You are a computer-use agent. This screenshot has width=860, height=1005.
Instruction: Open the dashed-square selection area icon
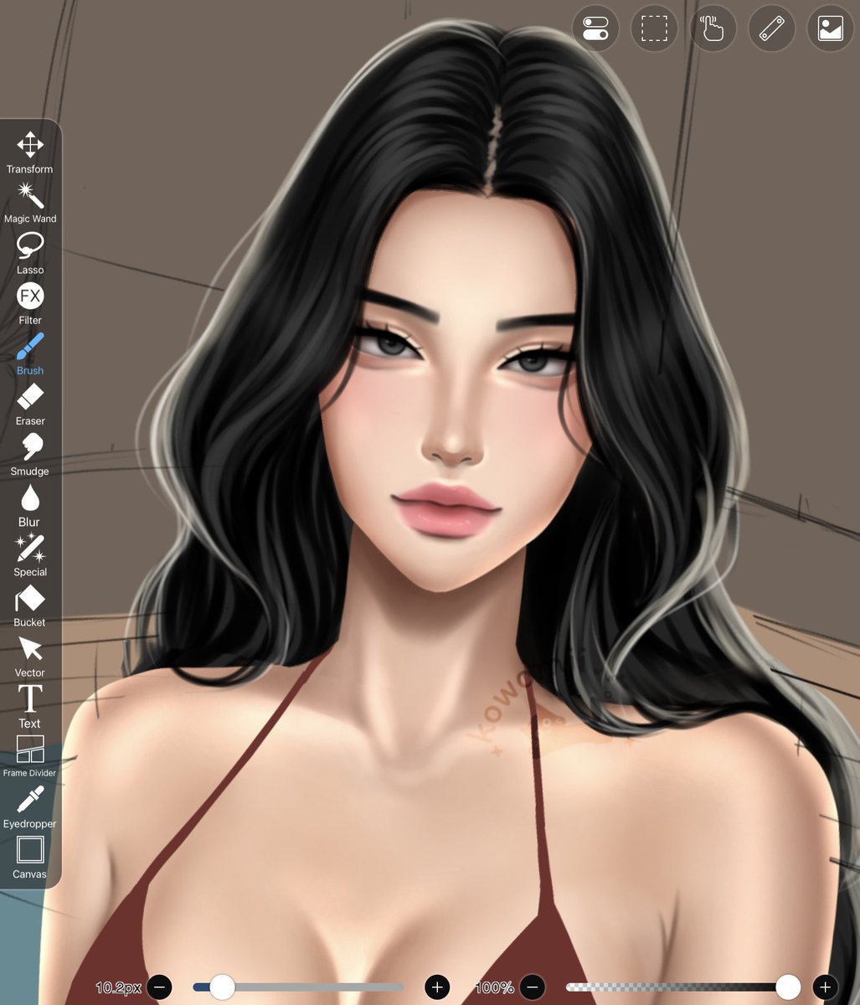(654, 28)
